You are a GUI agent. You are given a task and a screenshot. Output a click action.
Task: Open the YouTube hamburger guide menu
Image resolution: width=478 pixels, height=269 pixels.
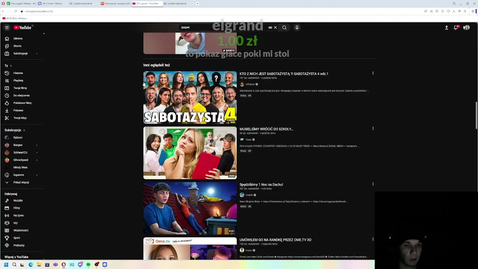(7, 27)
